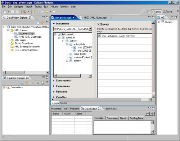Open the Run launch dropdown arrow
This screenshot has width=180, height=141.
click(28, 12)
